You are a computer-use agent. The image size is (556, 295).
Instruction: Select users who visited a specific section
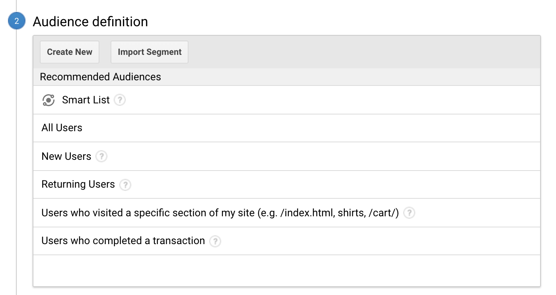(x=220, y=213)
